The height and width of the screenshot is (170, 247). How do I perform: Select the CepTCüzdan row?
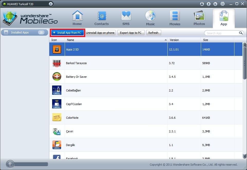tap(146, 104)
